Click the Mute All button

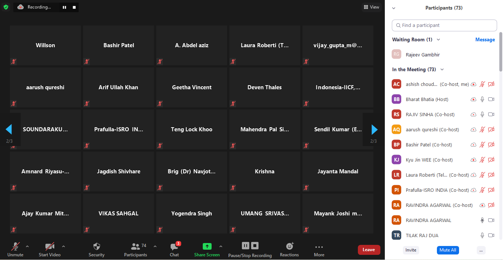(448, 250)
